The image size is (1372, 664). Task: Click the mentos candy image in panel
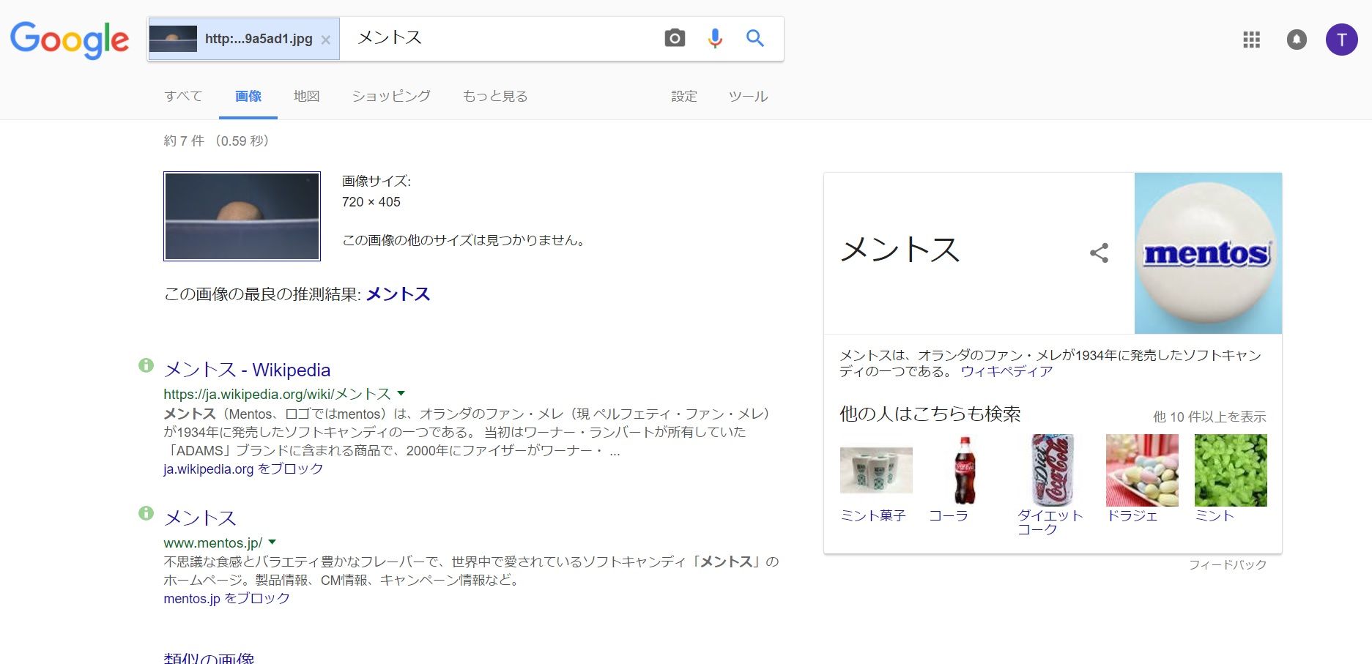[1208, 253]
